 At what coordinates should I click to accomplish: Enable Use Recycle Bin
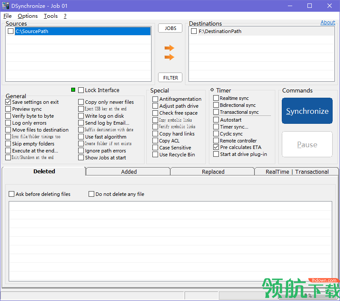click(155, 154)
